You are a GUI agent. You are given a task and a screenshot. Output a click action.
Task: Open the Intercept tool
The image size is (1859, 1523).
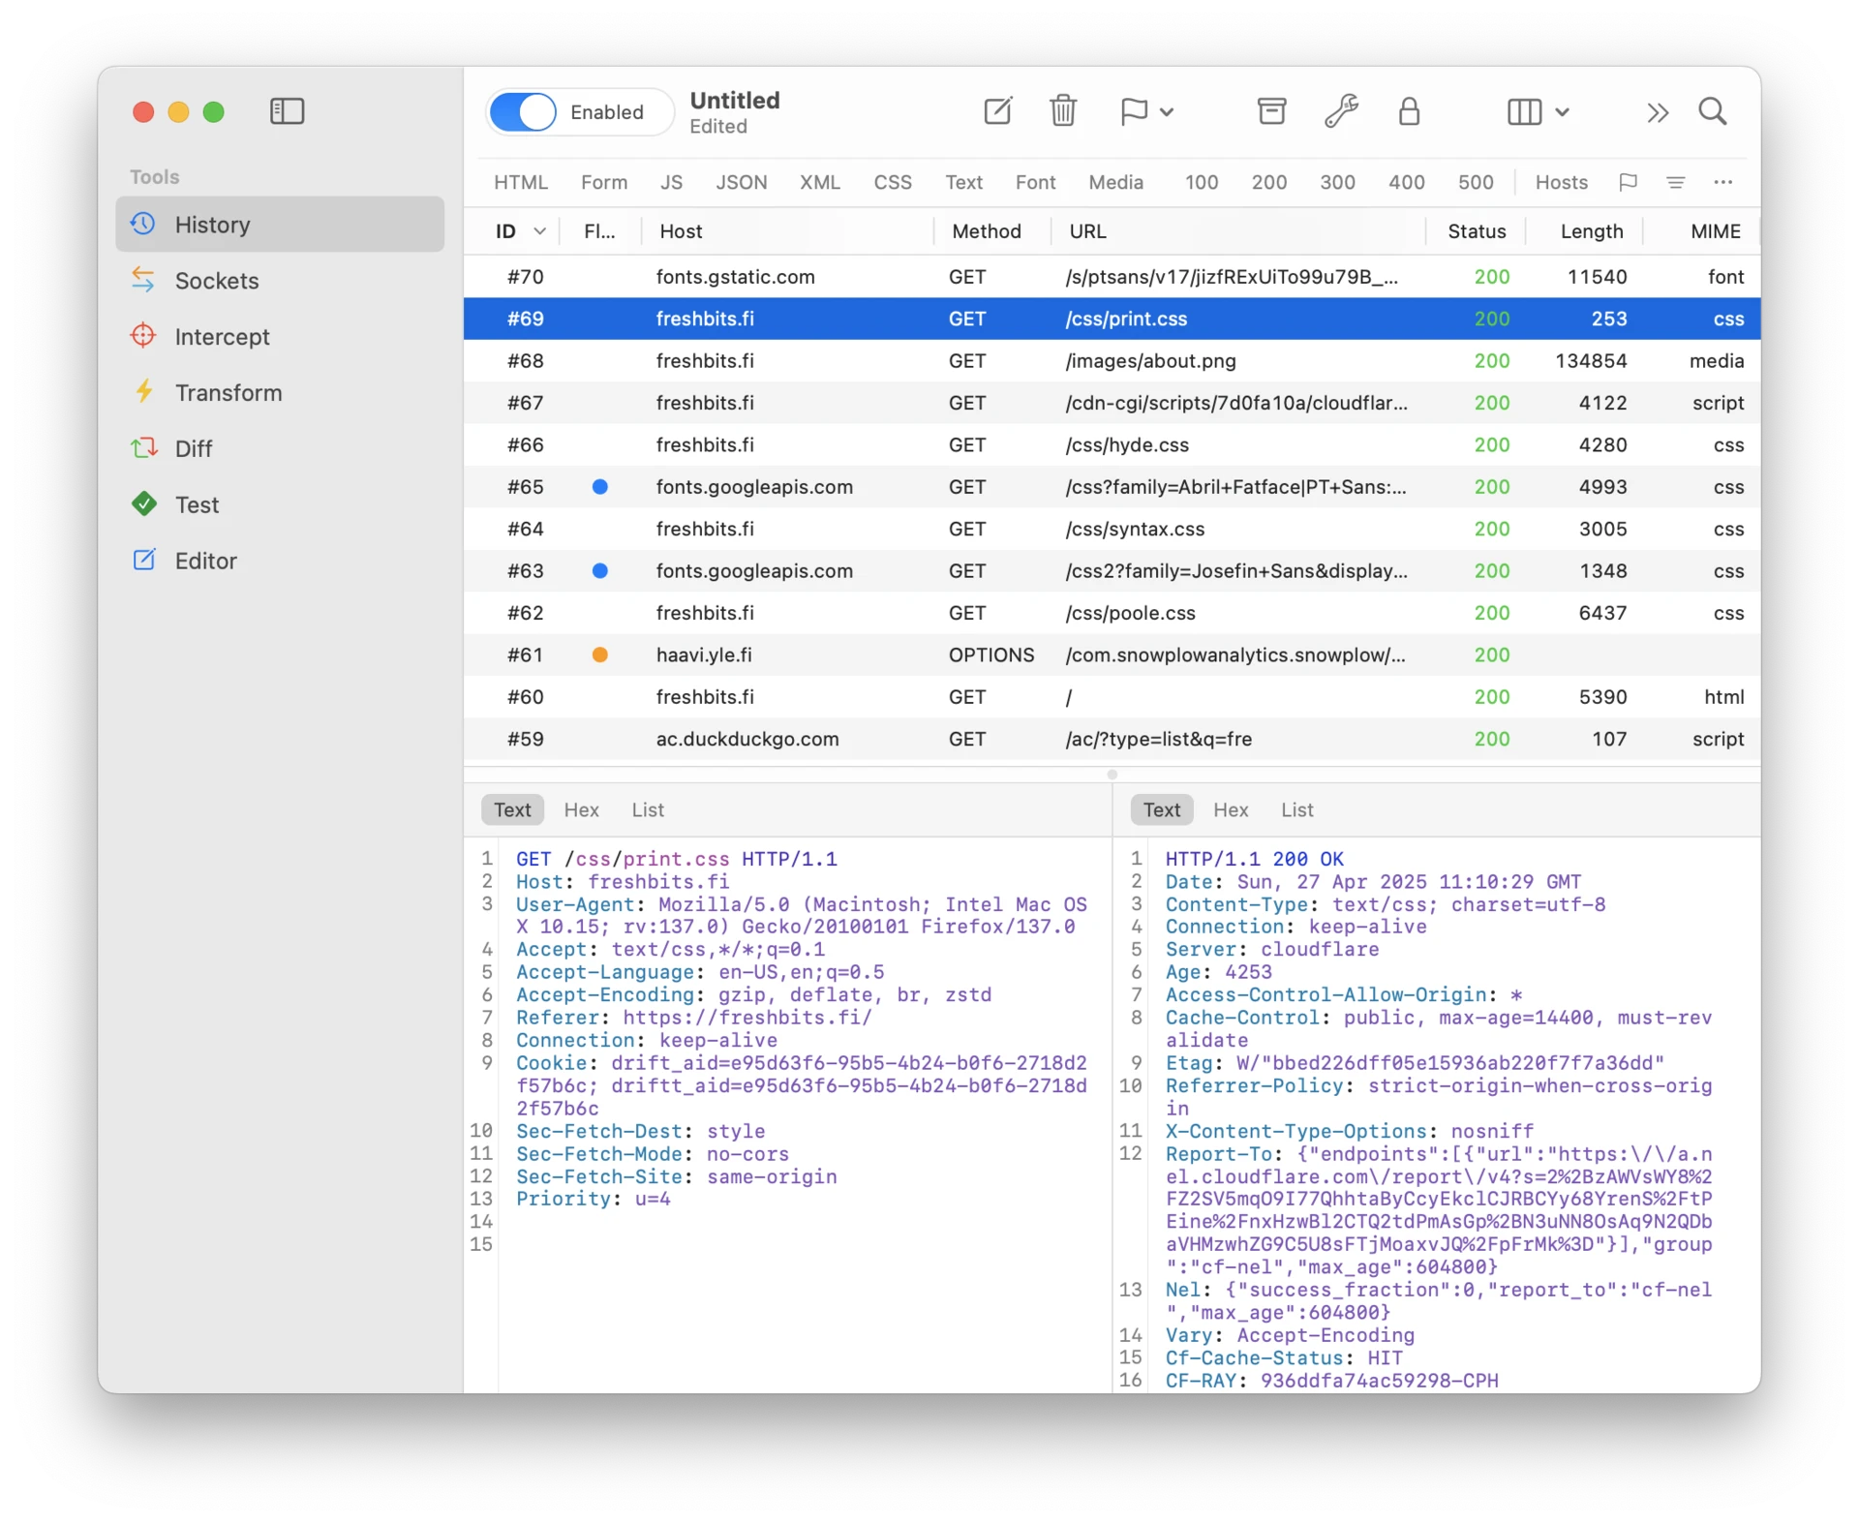point(280,337)
